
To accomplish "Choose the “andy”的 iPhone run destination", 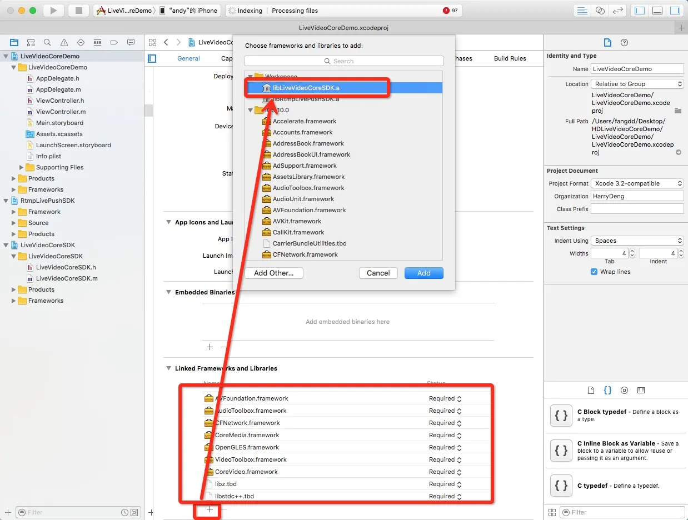I will [x=189, y=11].
